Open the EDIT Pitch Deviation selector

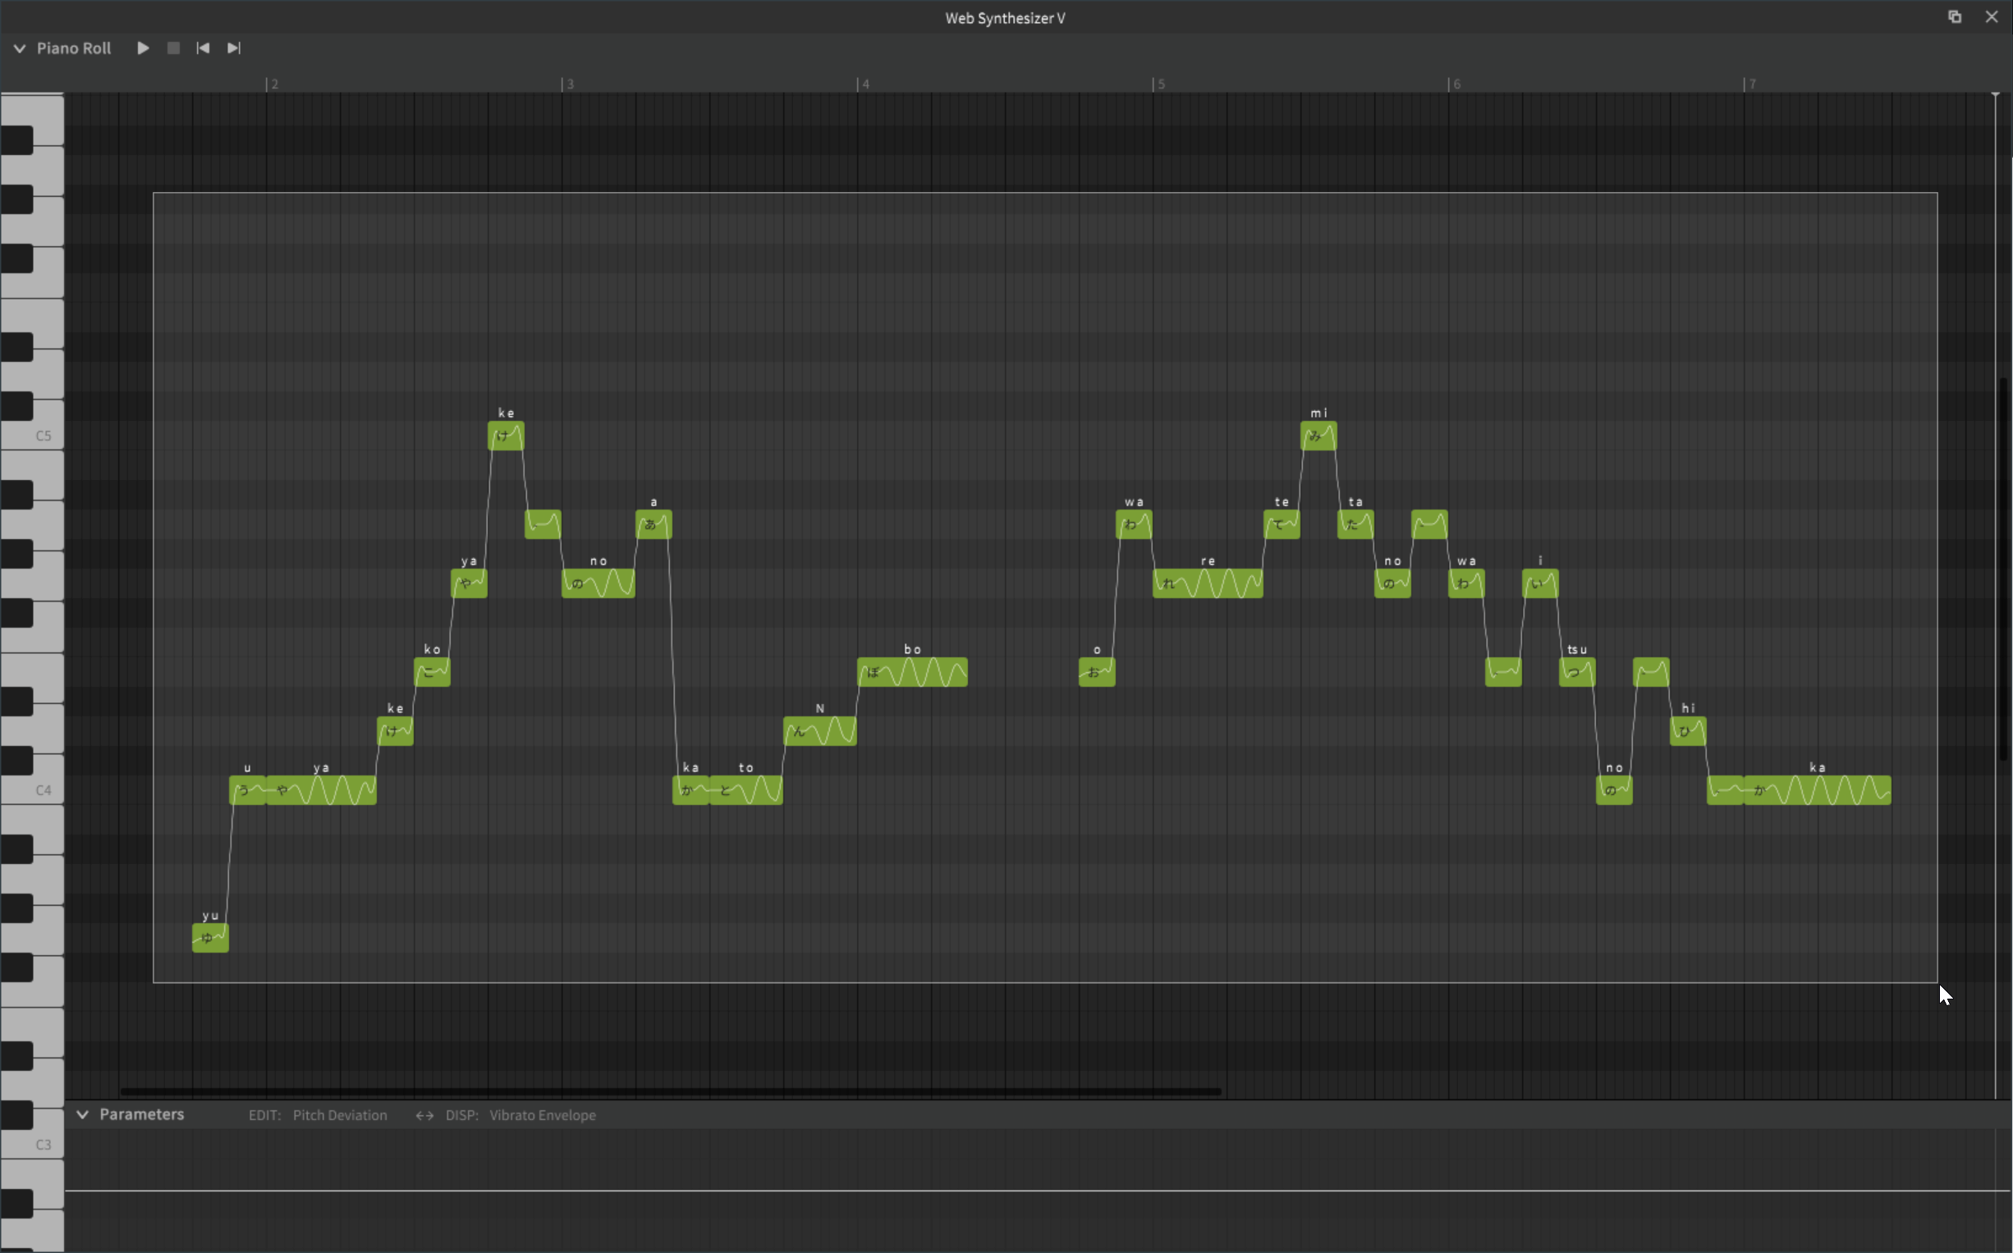point(318,1115)
